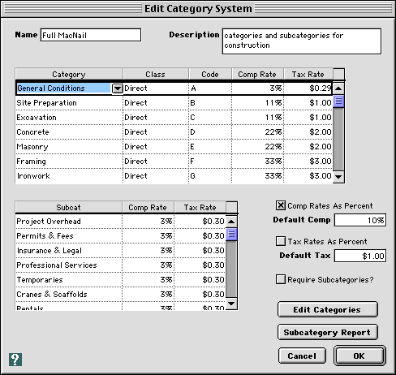
Task: Select the Ironwork category
Action: [69, 176]
